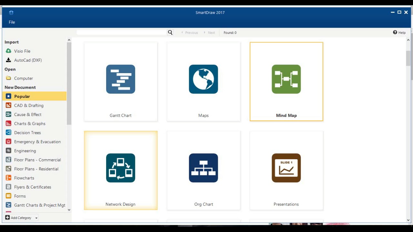Image resolution: width=413 pixels, height=232 pixels.
Task: Open the Network Design template icon
Action: [x=121, y=168]
